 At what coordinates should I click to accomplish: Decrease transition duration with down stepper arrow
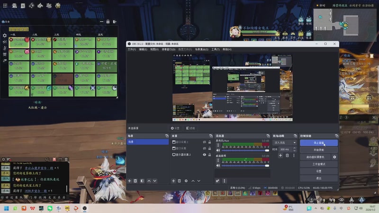(x=294, y=151)
